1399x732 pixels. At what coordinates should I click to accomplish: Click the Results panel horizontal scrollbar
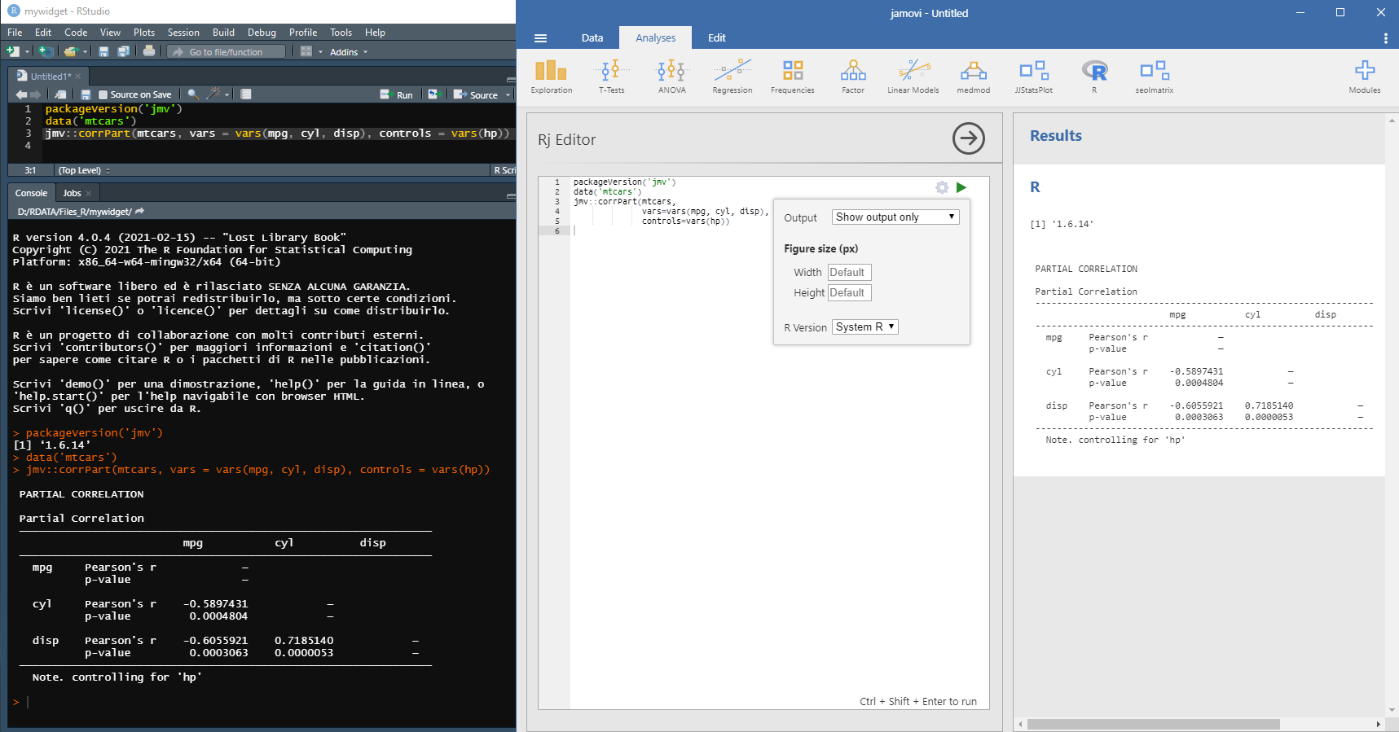click(1153, 724)
